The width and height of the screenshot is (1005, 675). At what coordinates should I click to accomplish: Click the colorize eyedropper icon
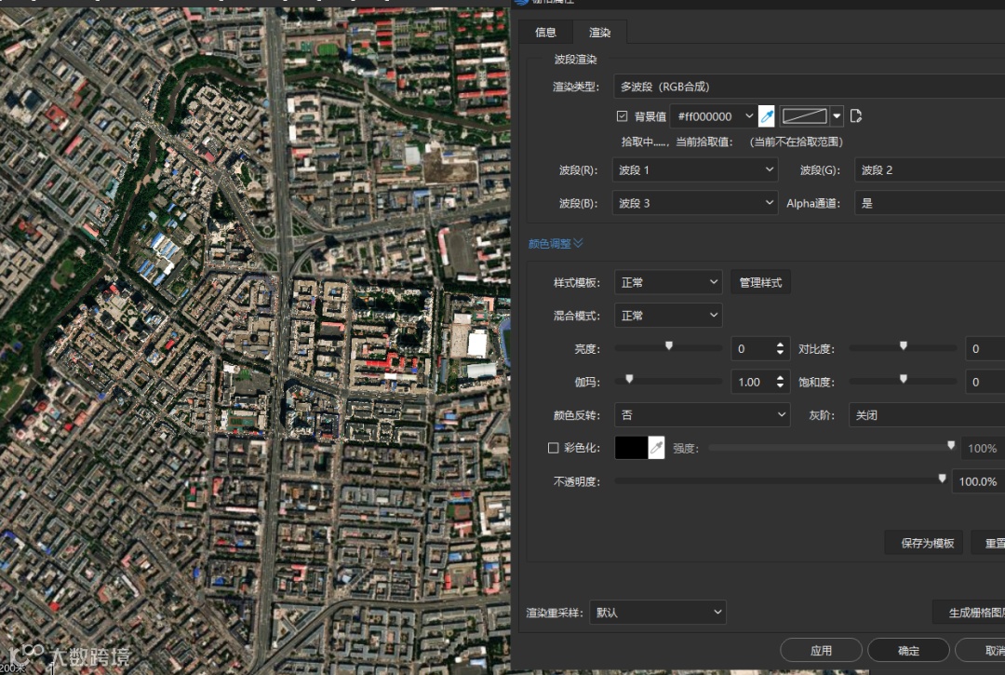[x=656, y=448]
